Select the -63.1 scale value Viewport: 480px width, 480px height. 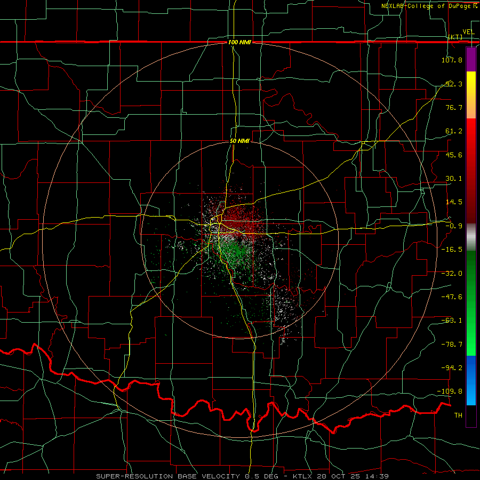pyautogui.click(x=452, y=320)
